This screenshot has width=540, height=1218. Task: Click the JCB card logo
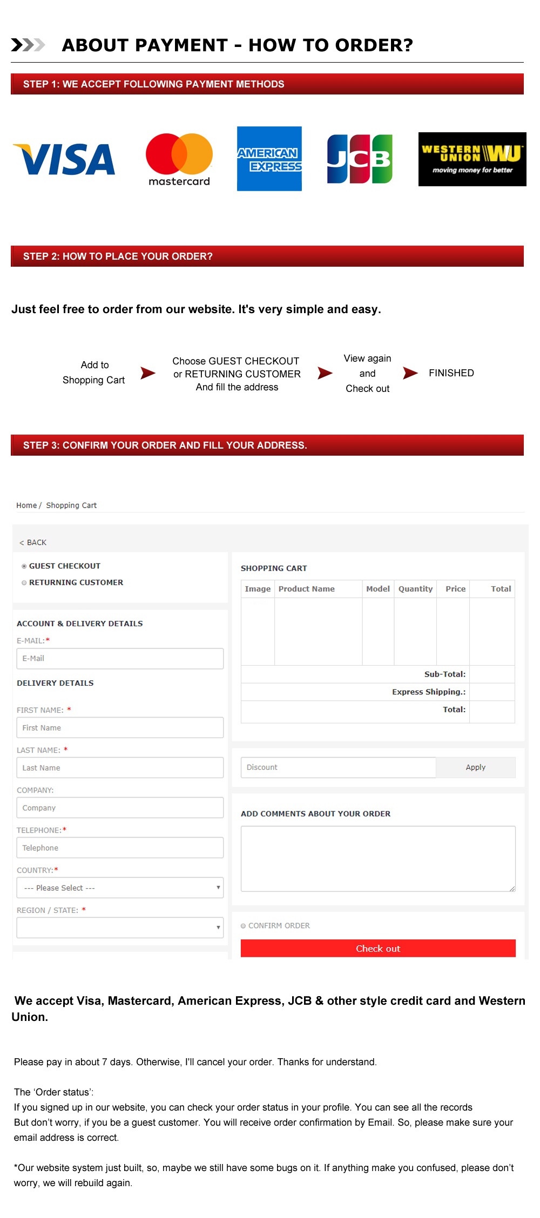pyautogui.click(x=360, y=159)
